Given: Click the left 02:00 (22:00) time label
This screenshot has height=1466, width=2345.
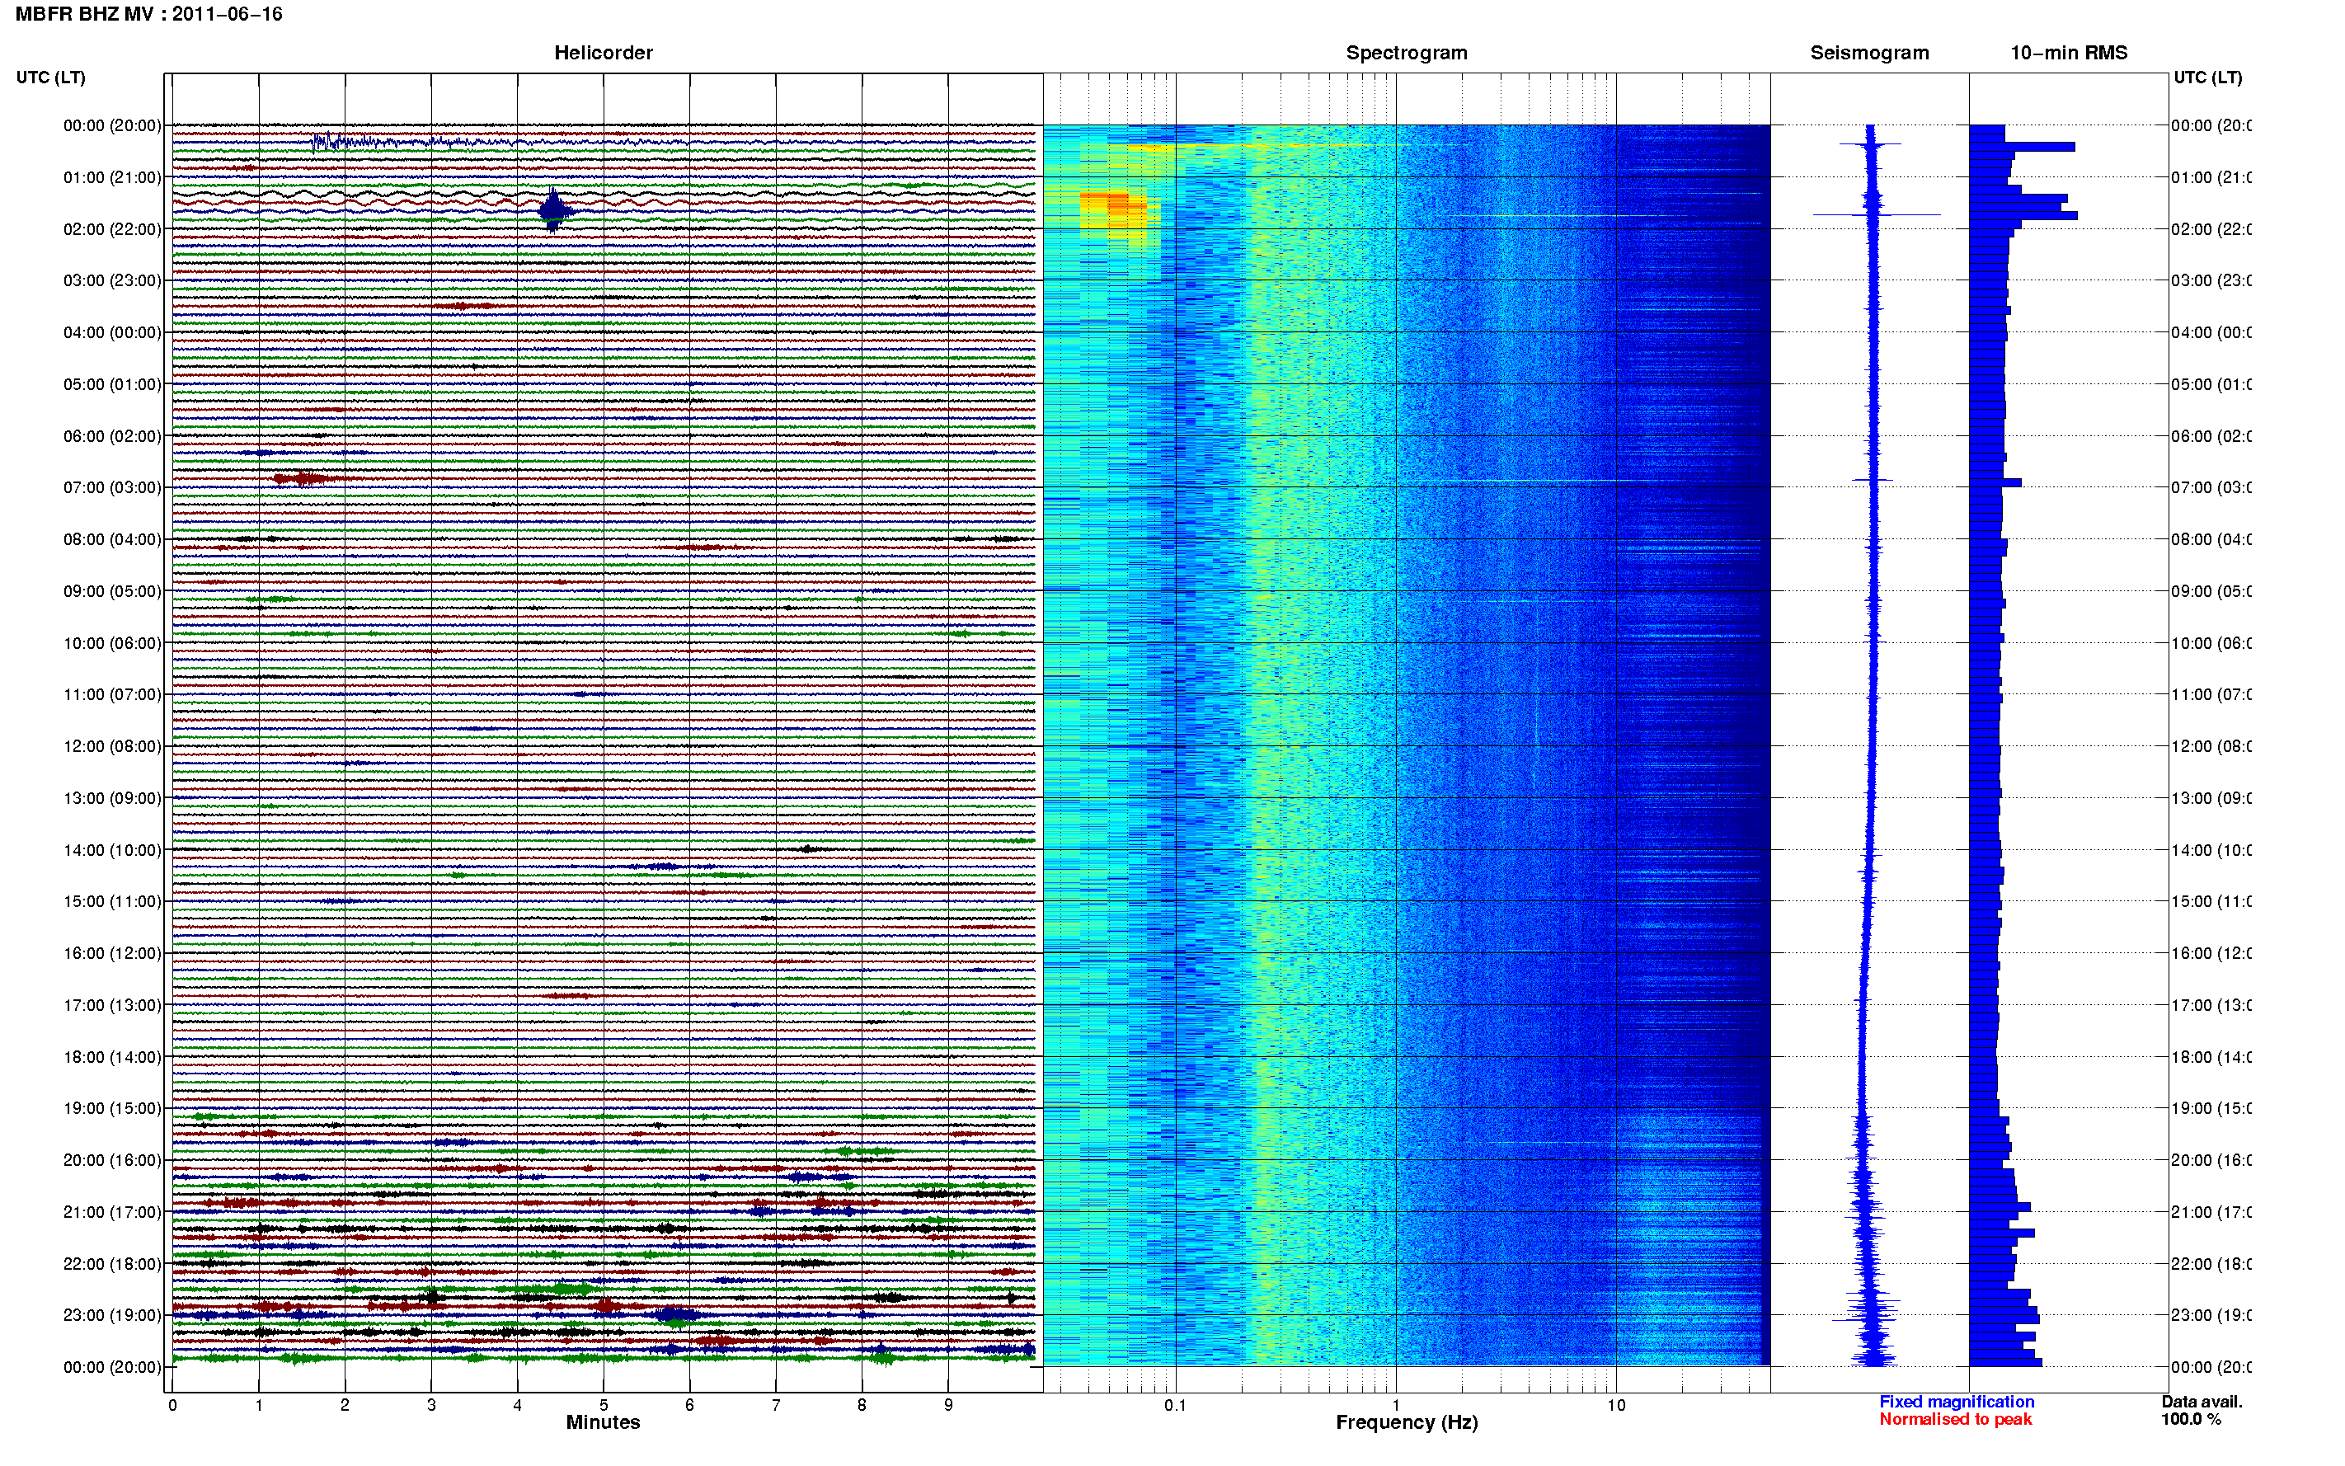Looking at the screenshot, I should (x=112, y=229).
